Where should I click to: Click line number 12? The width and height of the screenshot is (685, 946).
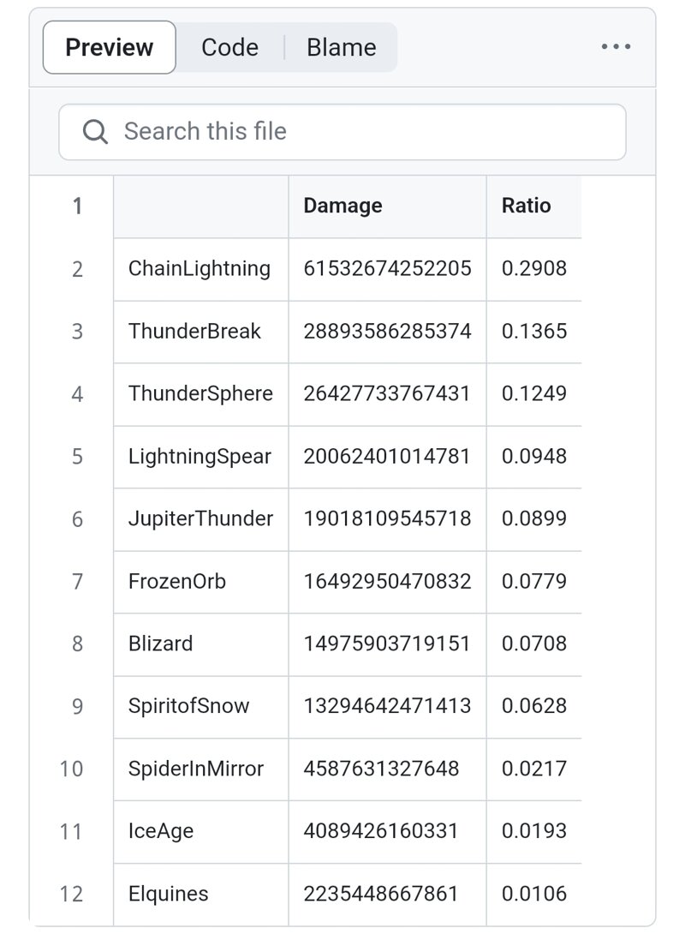71,894
